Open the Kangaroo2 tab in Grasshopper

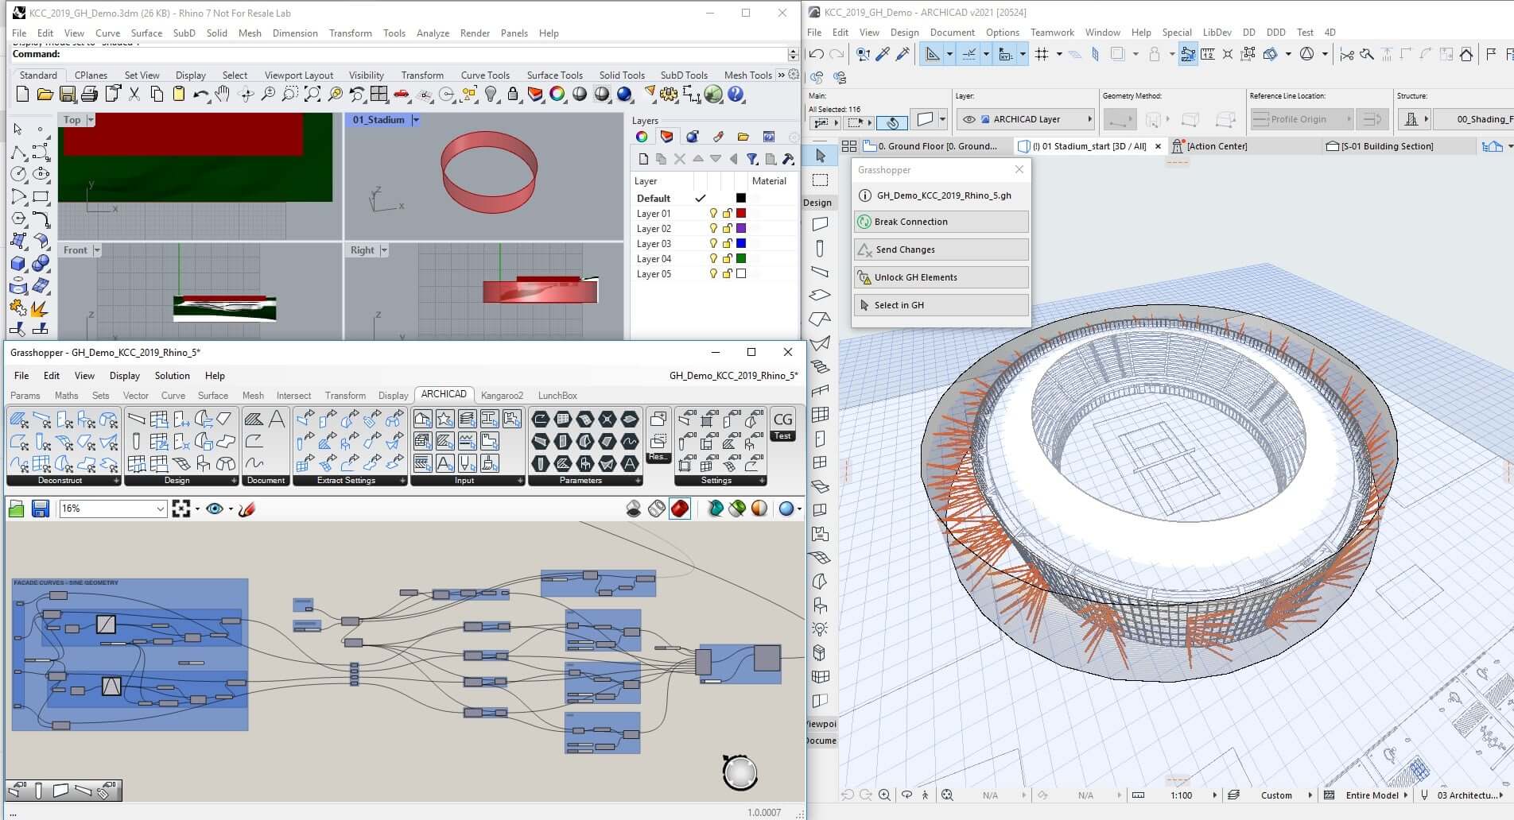point(502,395)
